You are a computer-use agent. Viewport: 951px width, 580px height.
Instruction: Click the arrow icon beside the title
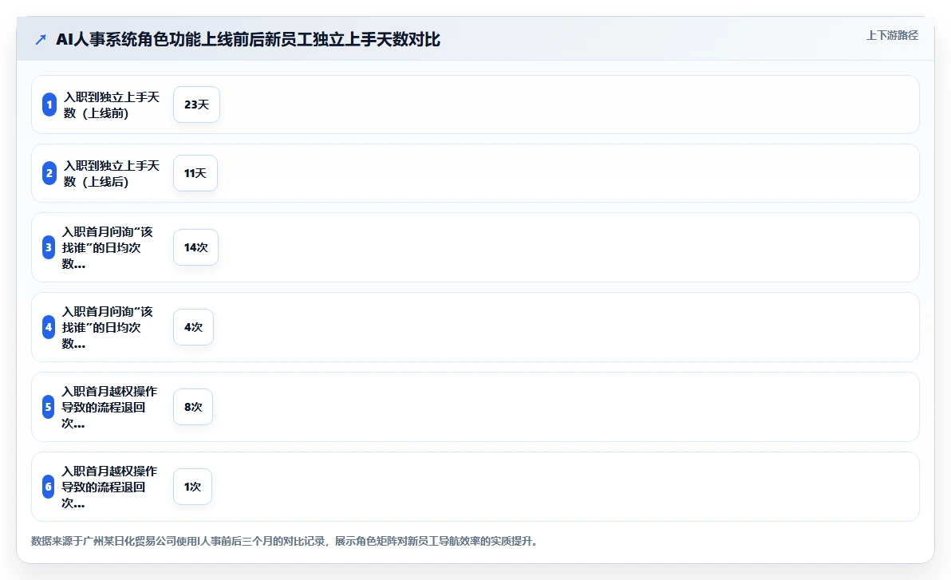pyautogui.click(x=41, y=40)
